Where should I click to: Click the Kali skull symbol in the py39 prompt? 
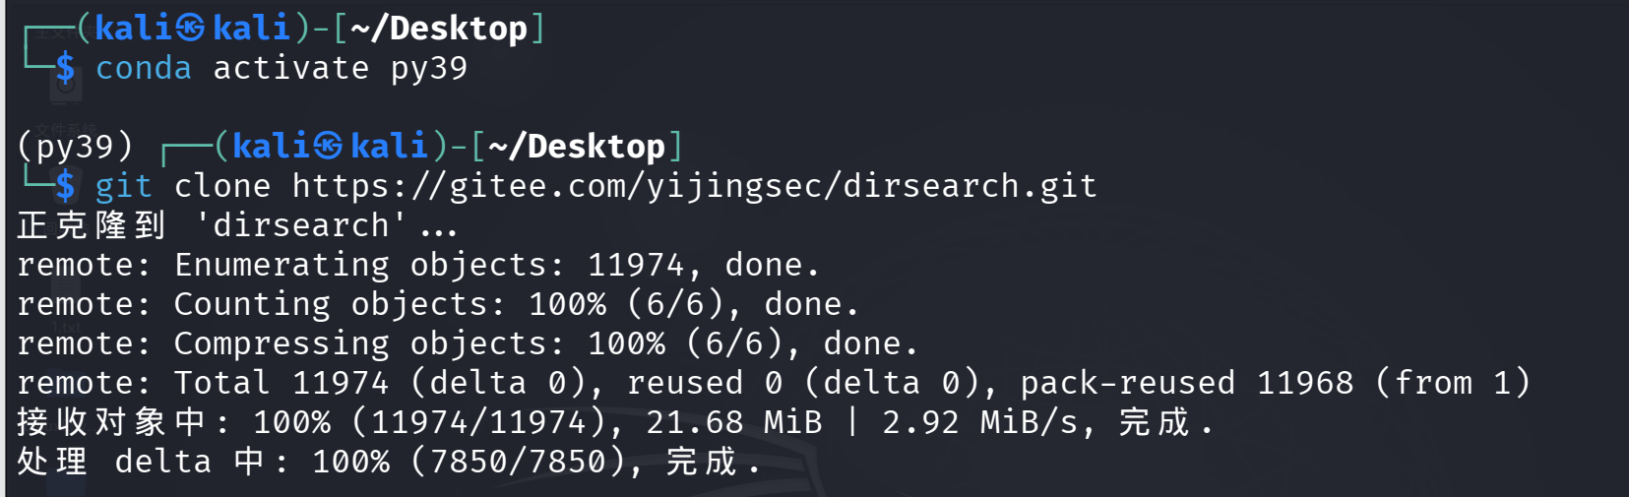[x=329, y=147]
